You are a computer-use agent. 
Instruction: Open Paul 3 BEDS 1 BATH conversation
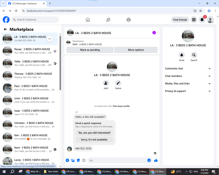coord(30,88)
